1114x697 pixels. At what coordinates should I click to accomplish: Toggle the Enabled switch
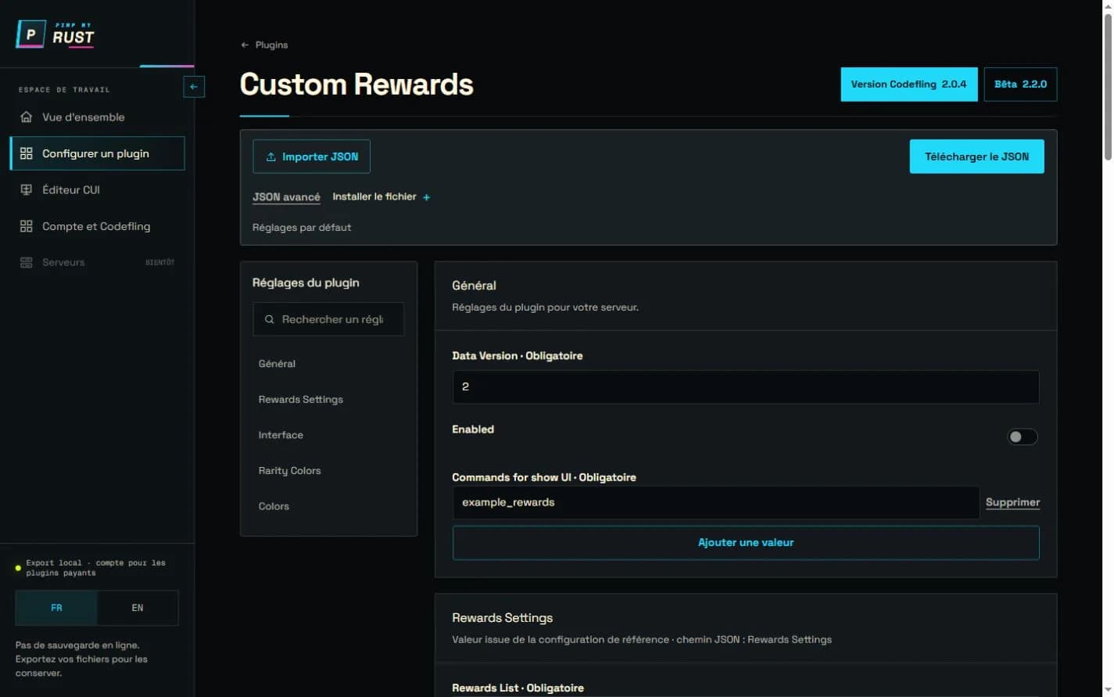pos(1022,437)
